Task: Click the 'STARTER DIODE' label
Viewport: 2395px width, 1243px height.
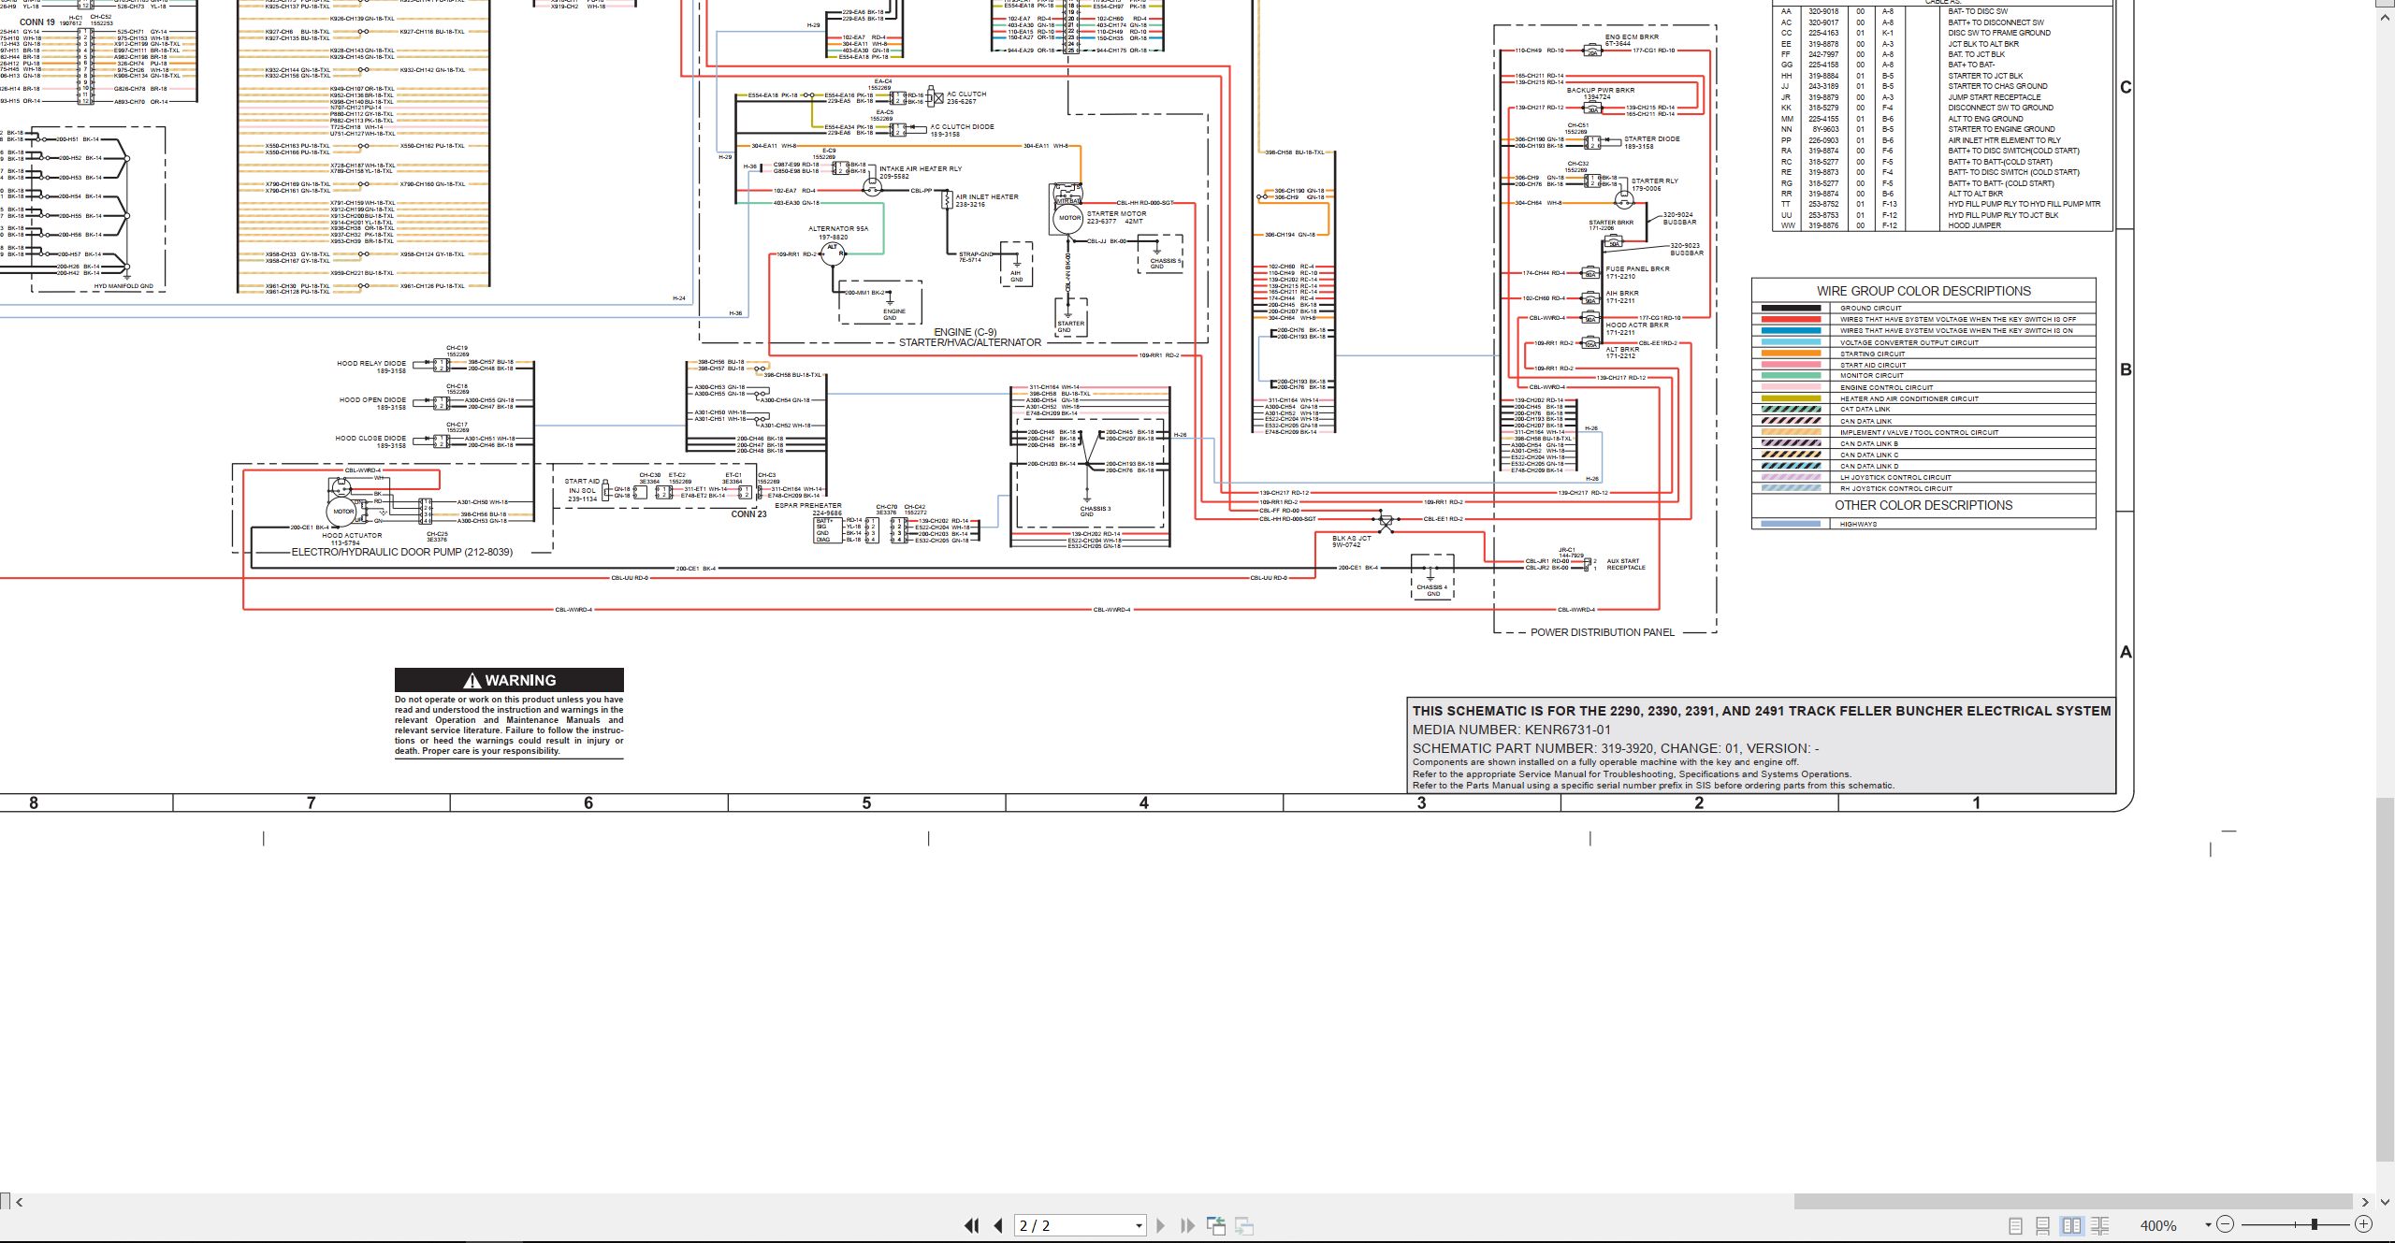Action: [1652, 139]
